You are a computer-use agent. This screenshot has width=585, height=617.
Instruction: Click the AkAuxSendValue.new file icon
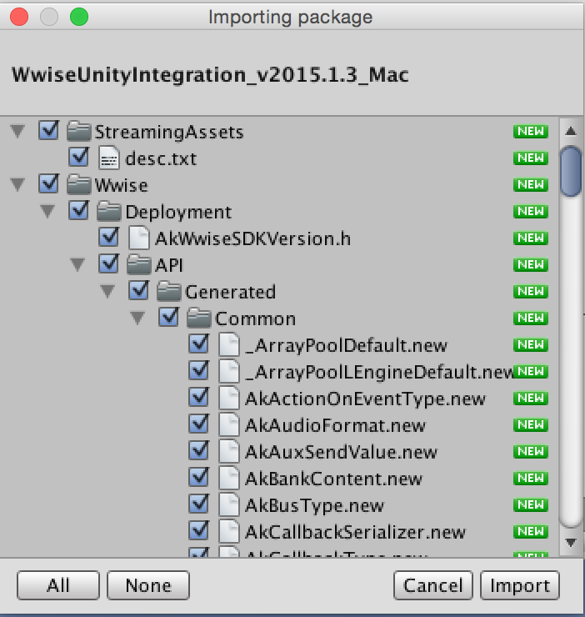(228, 452)
